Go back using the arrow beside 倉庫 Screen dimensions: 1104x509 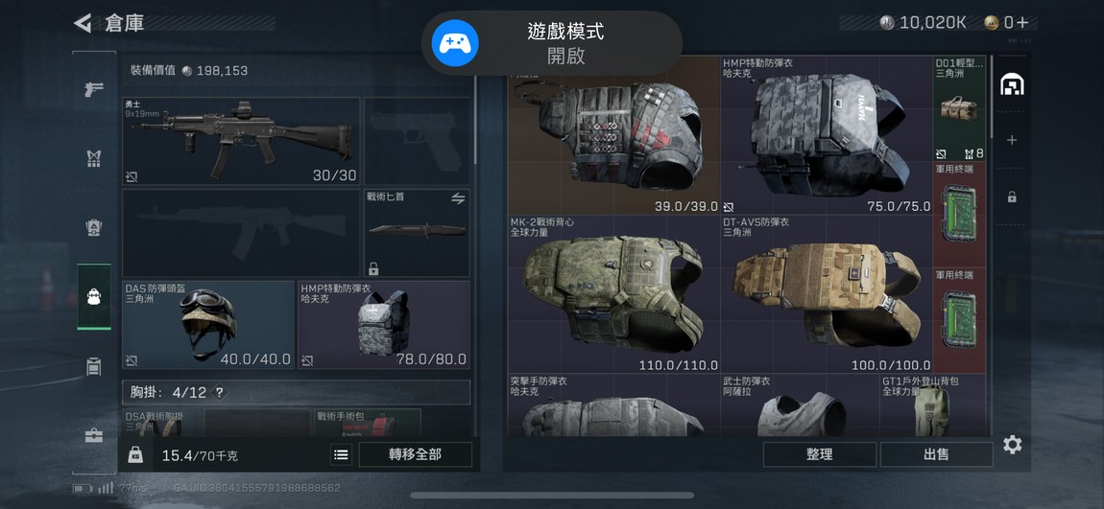pos(84,23)
